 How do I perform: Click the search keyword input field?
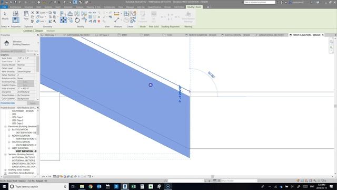click(260, 2)
